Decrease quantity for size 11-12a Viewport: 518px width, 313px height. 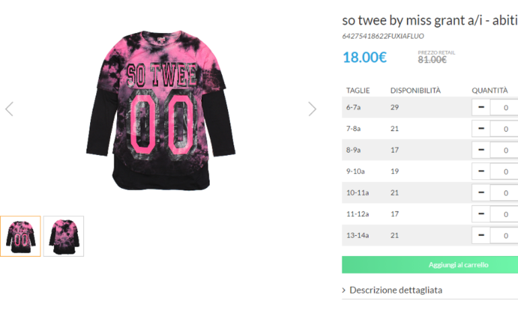tap(481, 214)
